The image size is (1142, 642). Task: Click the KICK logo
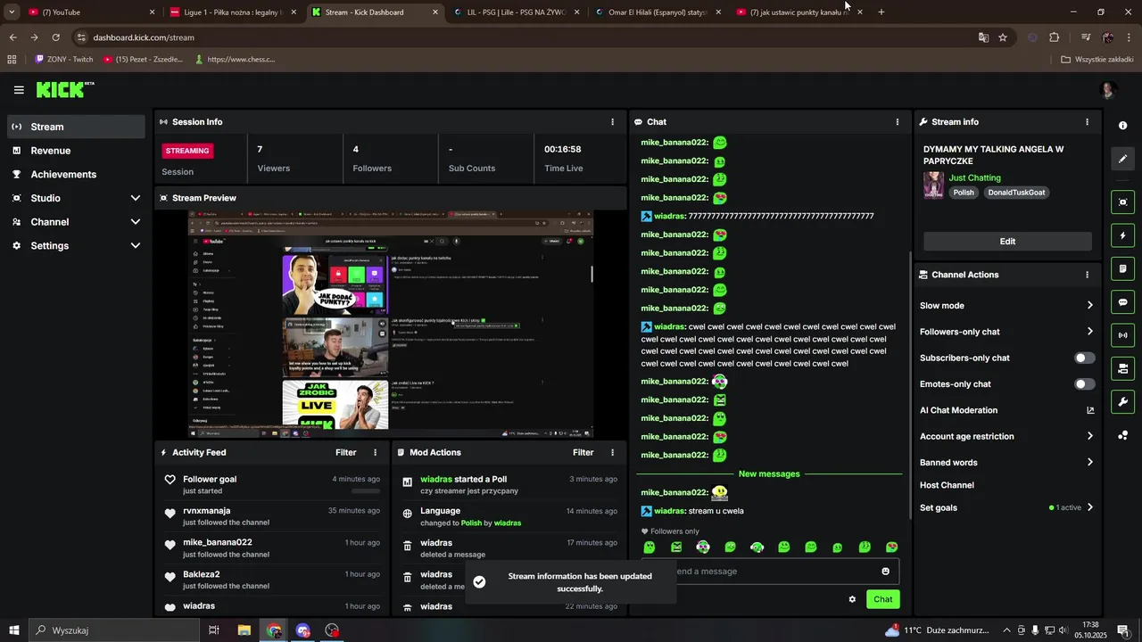[x=64, y=89]
